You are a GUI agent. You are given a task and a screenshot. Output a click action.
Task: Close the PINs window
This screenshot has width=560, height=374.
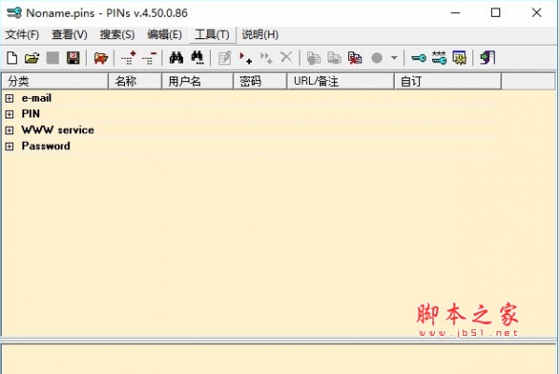coord(537,13)
